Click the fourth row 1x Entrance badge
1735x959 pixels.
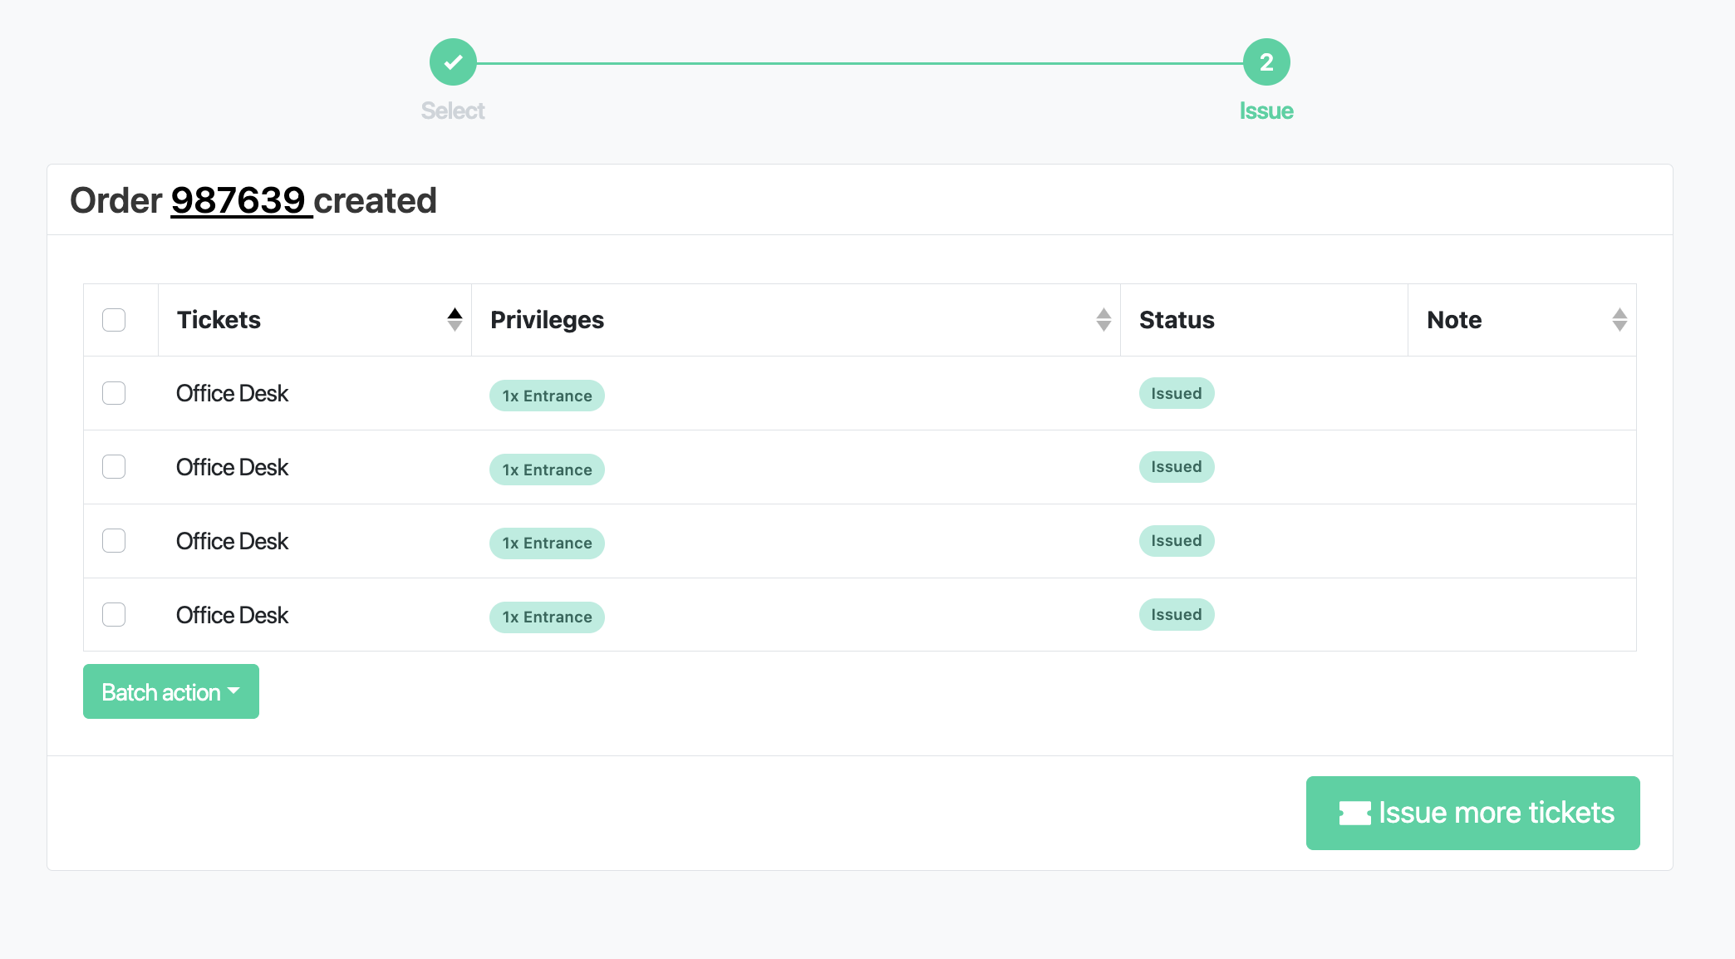pyautogui.click(x=547, y=617)
